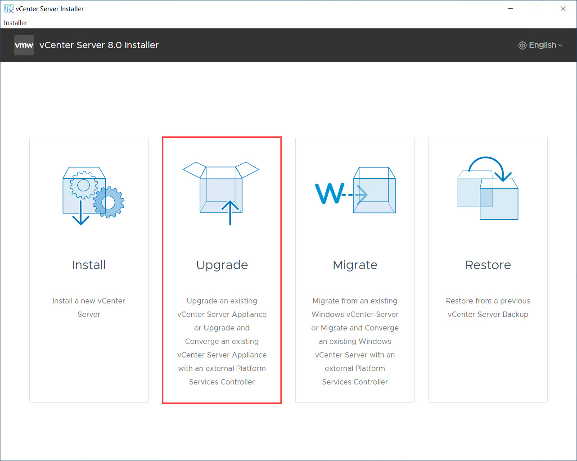Select the Restore heading
The height and width of the screenshot is (461, 577).
[x=488, y=265]
